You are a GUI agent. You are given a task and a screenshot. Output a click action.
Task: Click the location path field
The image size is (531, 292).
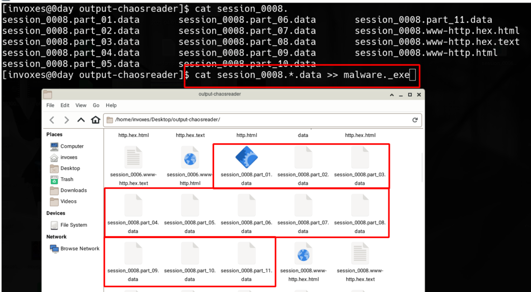(x=262, y=120)
